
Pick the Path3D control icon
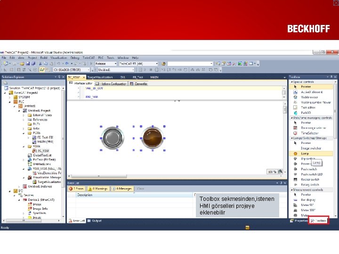click(295, 113)
